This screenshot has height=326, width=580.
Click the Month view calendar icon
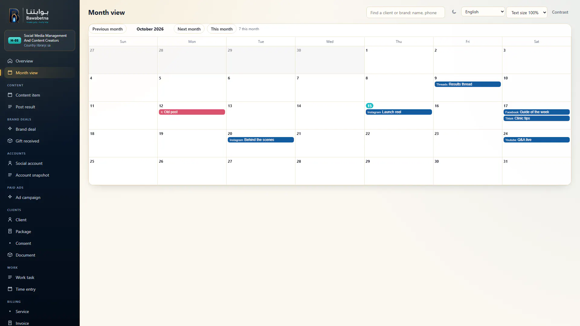click(10, 73)
